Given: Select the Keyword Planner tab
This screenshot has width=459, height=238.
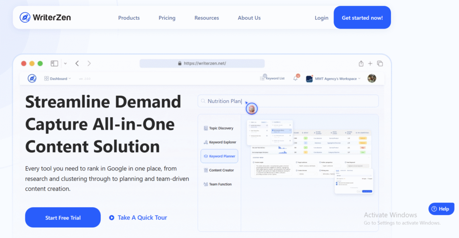Looking at the screenshot, I should coord(220,156).
